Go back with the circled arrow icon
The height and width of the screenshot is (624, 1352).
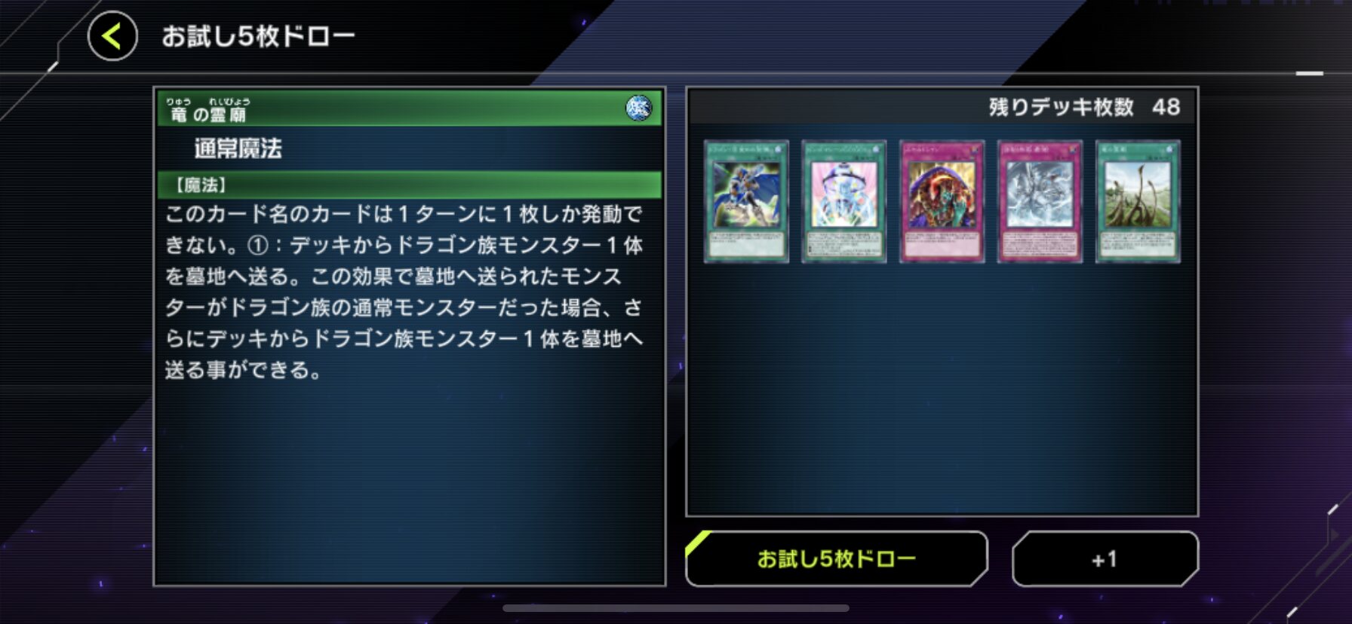112,36
